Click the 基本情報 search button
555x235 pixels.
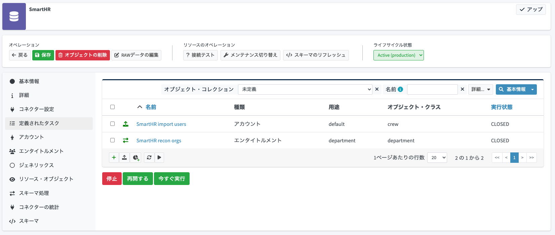coord(512,89)
